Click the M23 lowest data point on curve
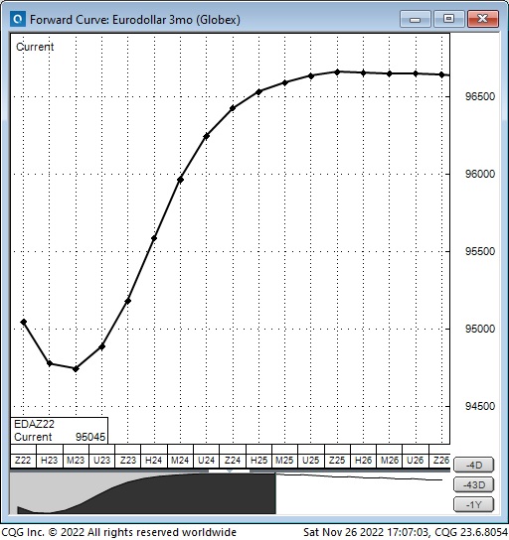 point(76,369)
